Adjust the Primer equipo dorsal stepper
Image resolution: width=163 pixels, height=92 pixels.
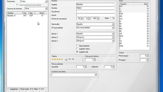pos(147,56)
